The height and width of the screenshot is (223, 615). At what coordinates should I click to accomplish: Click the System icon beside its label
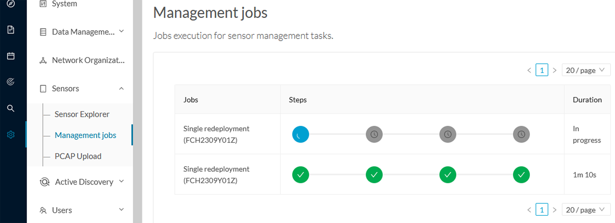[43, 3]
